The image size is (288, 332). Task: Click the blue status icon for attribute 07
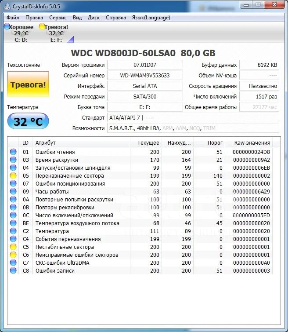tap(13, 183)
